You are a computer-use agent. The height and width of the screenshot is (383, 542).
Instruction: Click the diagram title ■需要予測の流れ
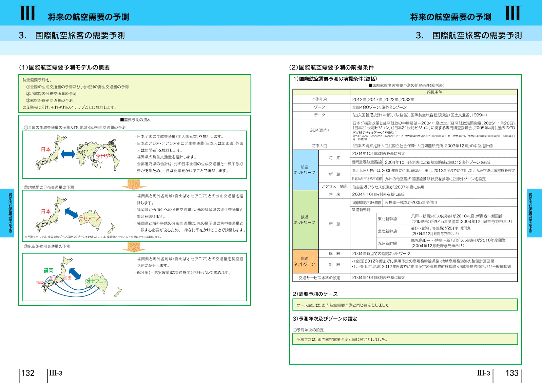[136, 120]
